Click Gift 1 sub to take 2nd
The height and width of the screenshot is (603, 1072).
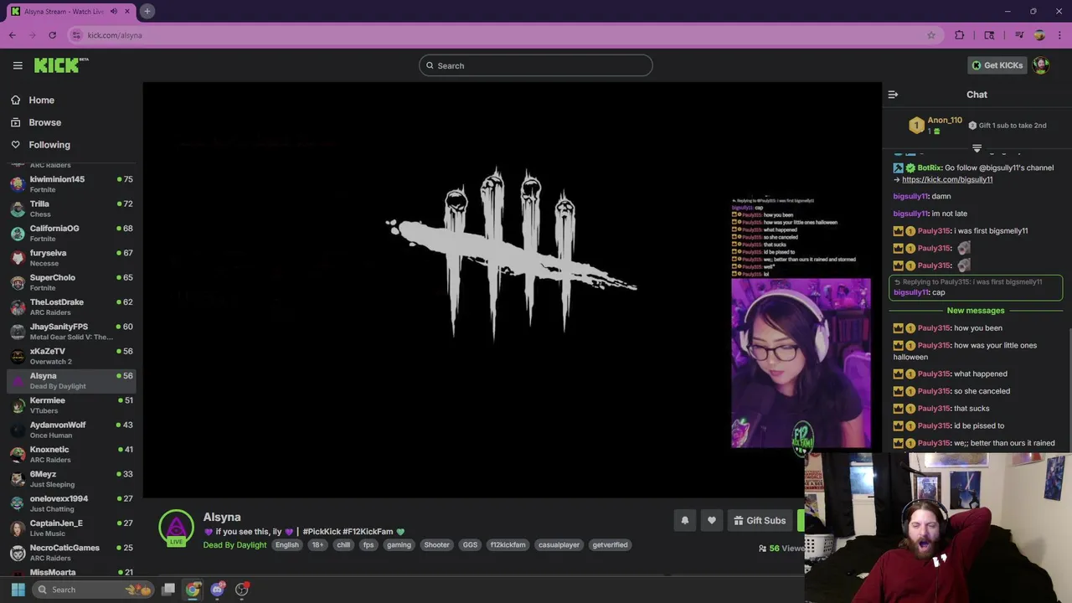pos(1008,126)
